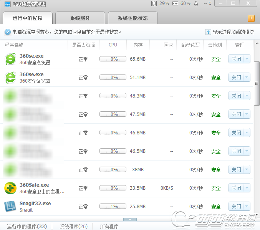Select the 51.1MB 360se.exe browser icon
The height and width of the screenshot is (230, 260).
tap(11, 78)
